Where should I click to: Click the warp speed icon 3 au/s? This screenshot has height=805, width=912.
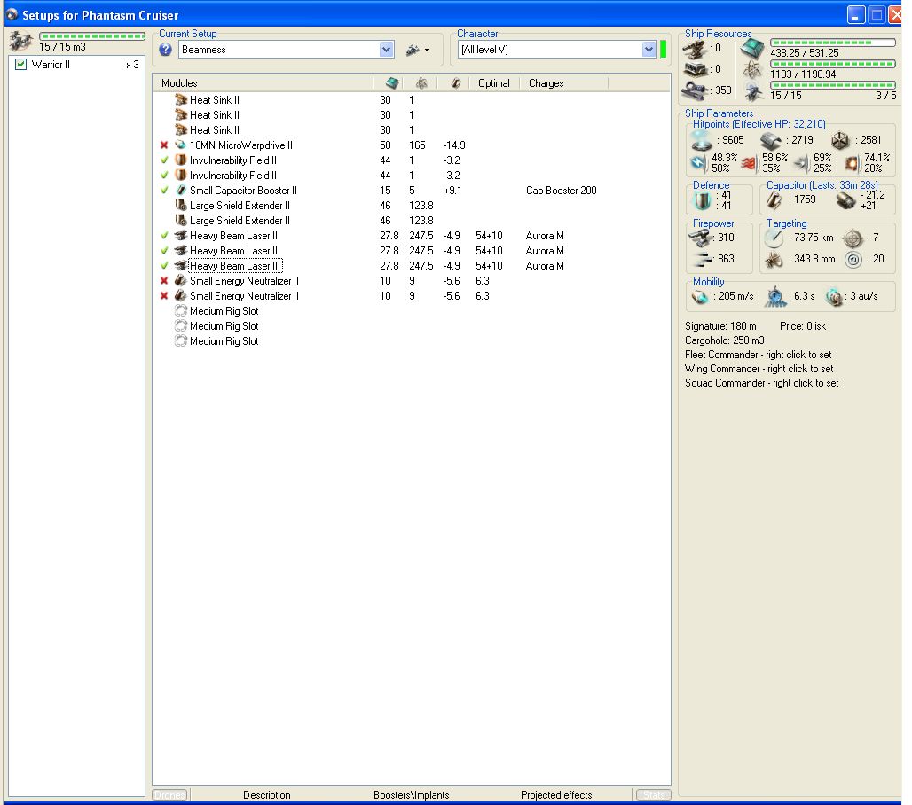(833, 296)
